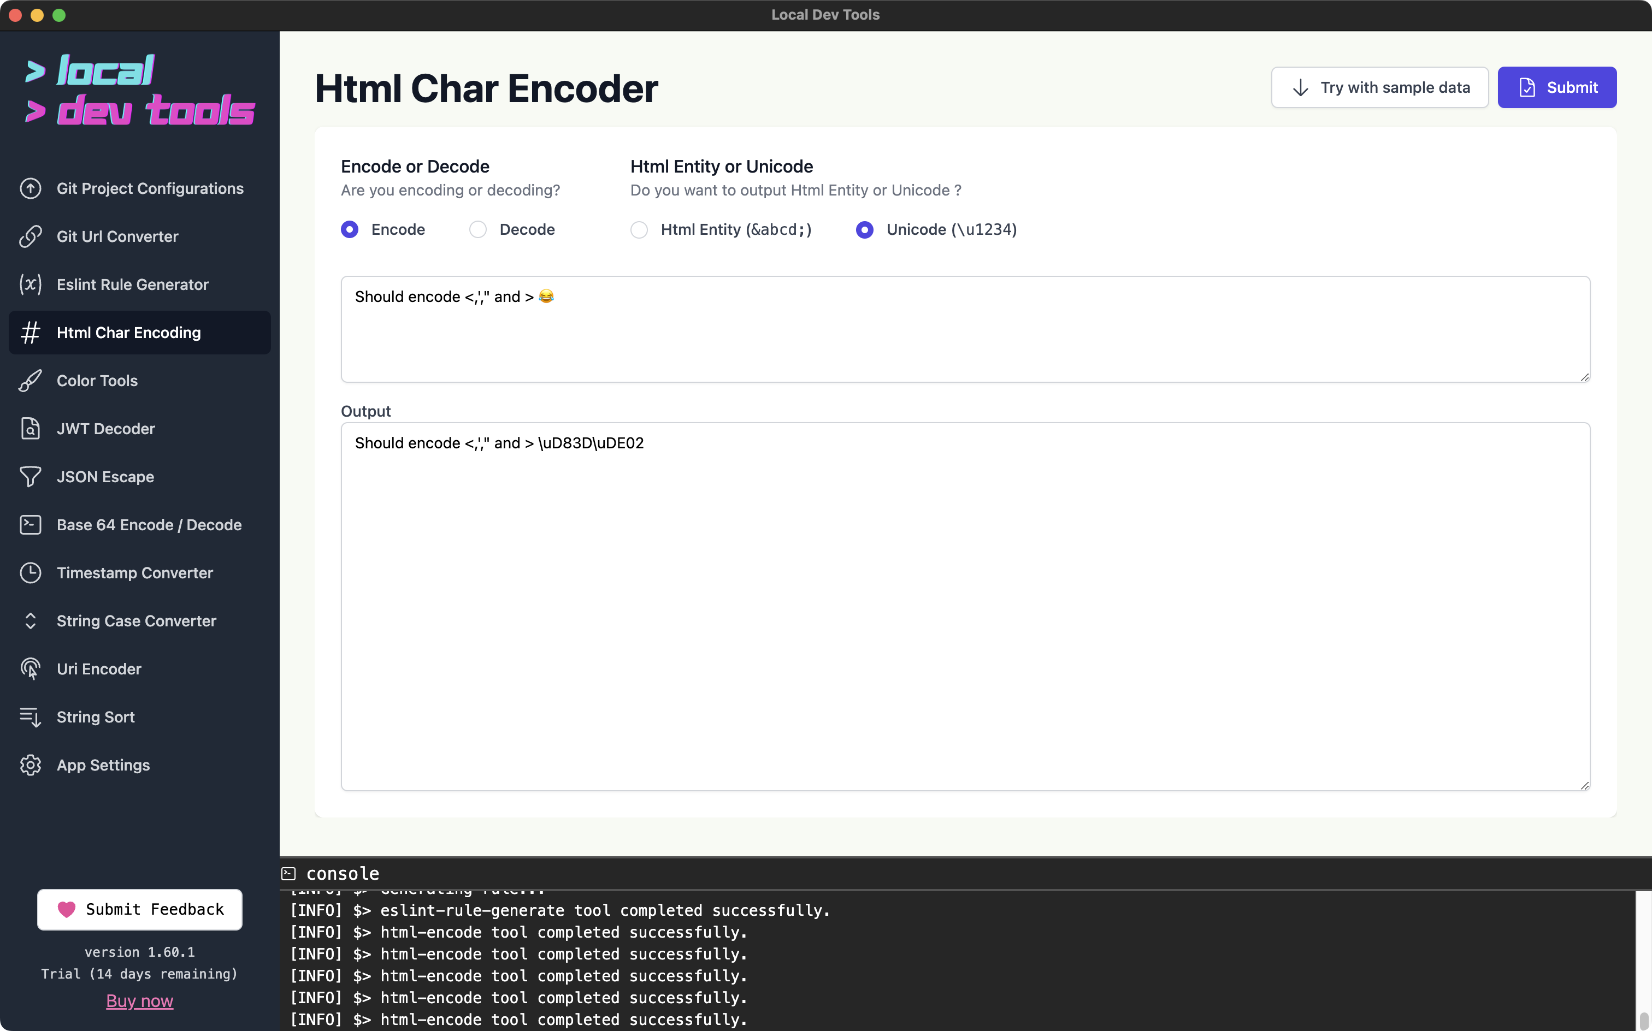This screenshot has width=1652, height=1031.
Task: Open Base 64 Encode / Decode
Action: [x=140, y=525]
